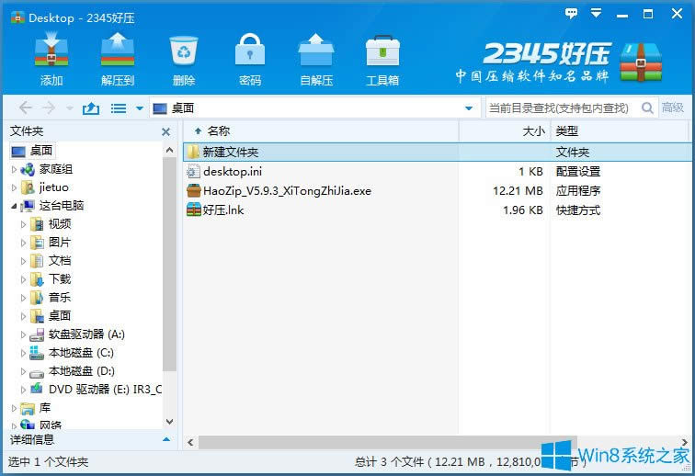Open the address bar path dropdown

[468, 108]
